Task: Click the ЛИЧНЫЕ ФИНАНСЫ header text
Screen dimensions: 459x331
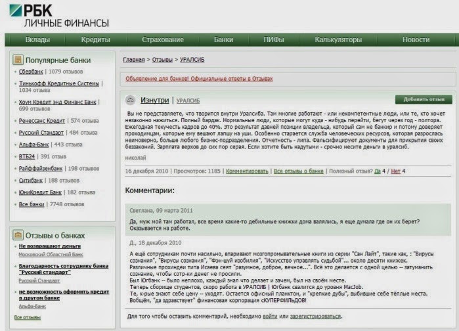Action: click(66, 23)
